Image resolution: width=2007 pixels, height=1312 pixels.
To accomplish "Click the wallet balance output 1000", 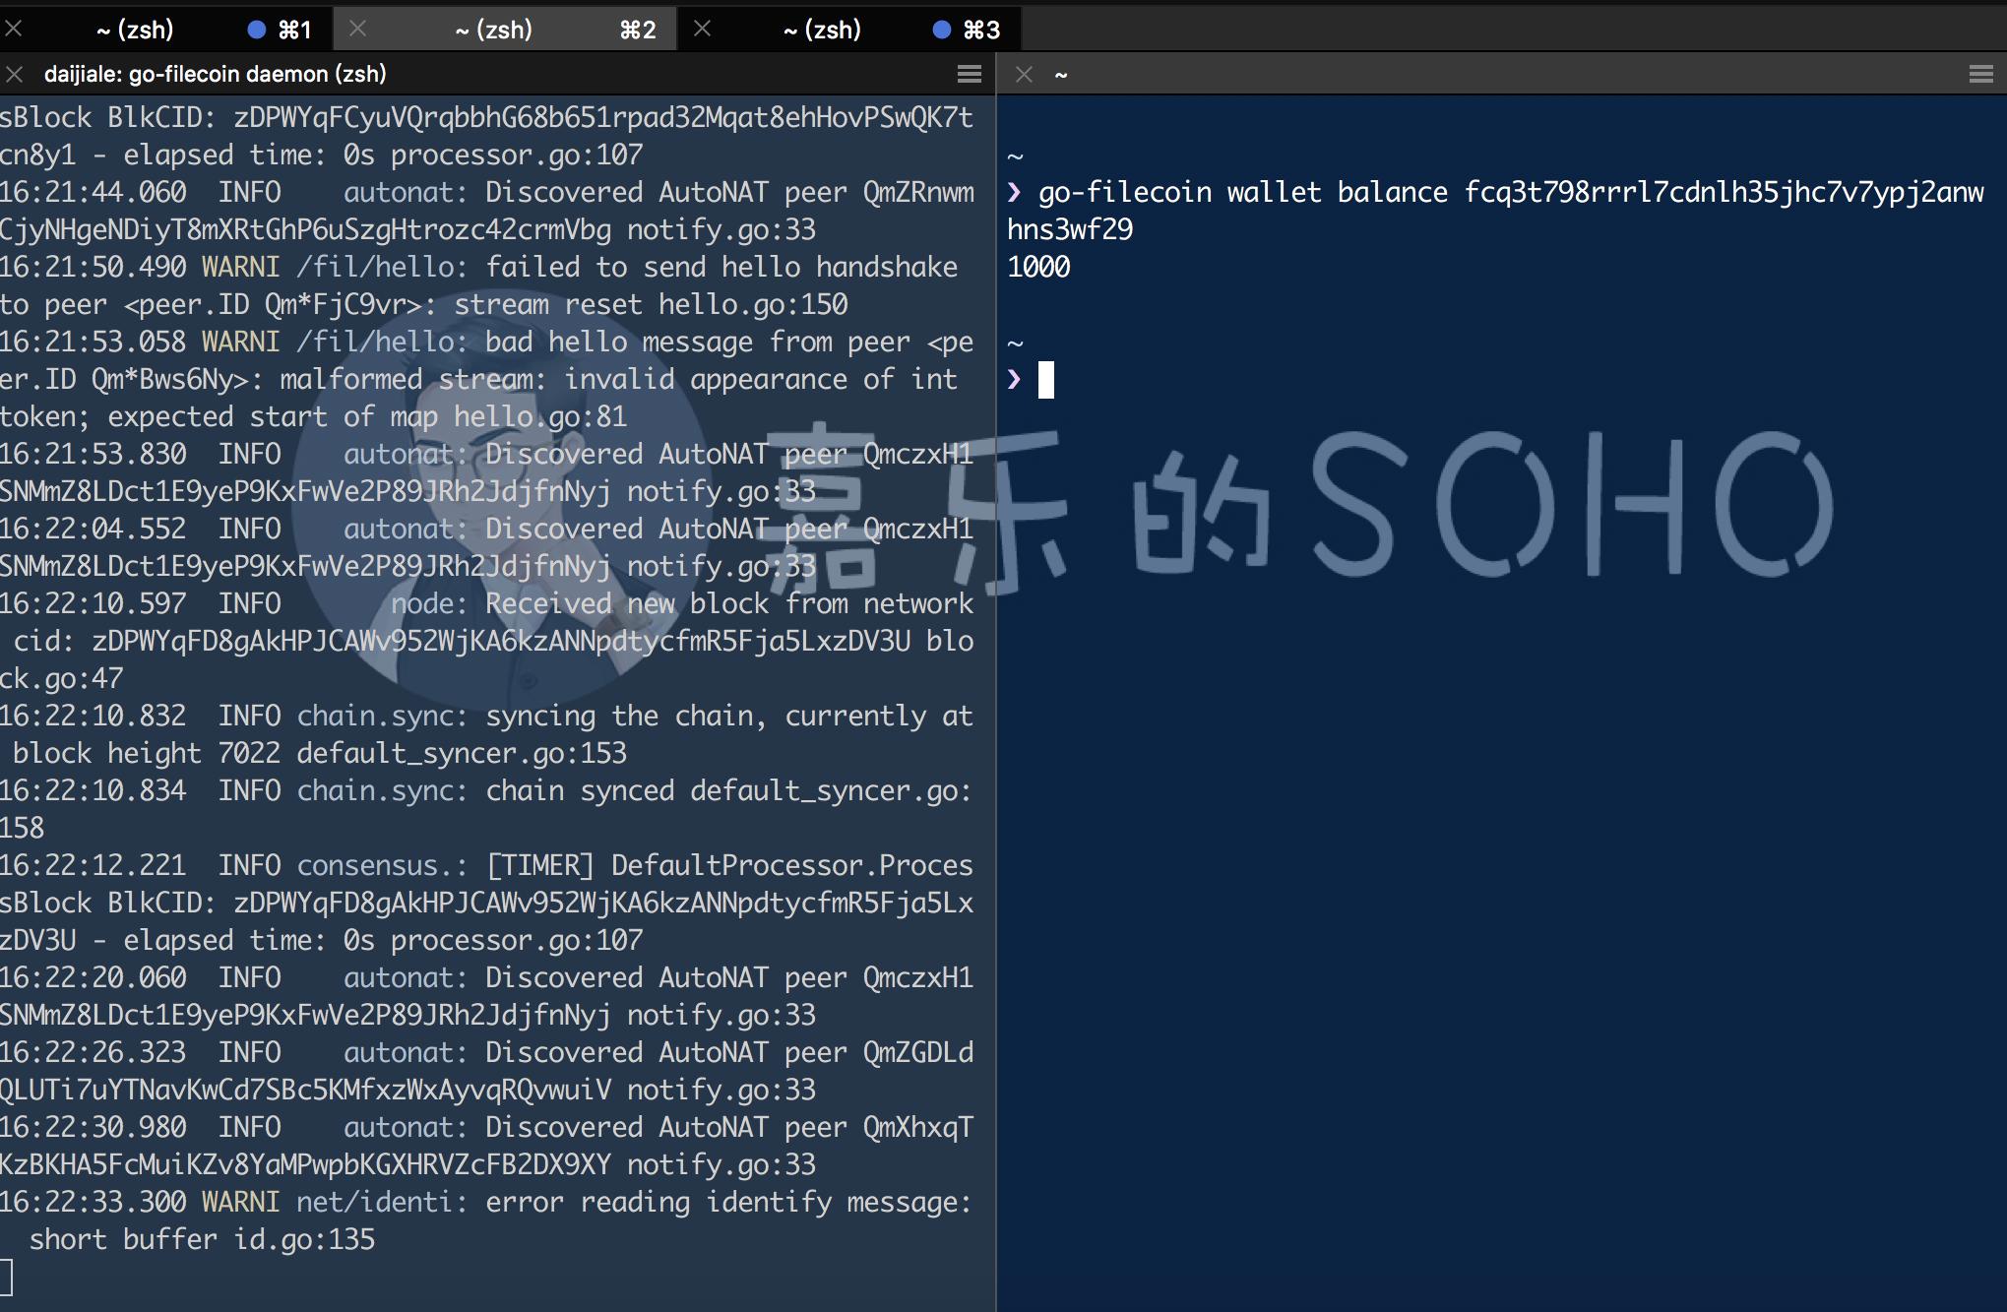I will (1038, 268).
